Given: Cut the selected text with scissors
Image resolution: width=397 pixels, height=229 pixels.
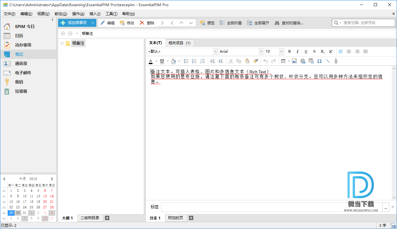Looking at the screenshot, I should (231, 61).
